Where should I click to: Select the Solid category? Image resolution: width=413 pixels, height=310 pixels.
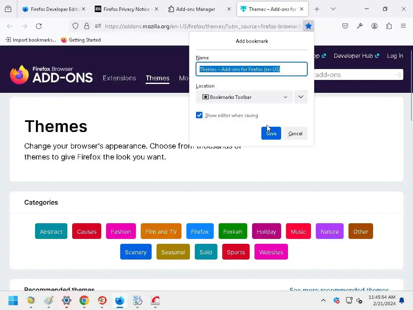pos(206,252)
